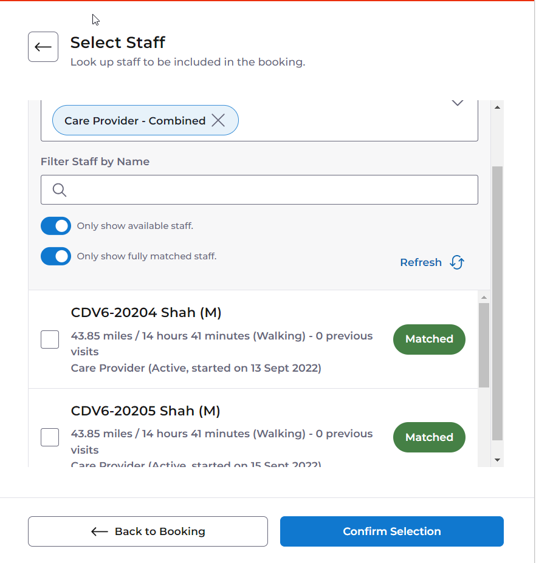Click the Refresh link

coord(421,262)
